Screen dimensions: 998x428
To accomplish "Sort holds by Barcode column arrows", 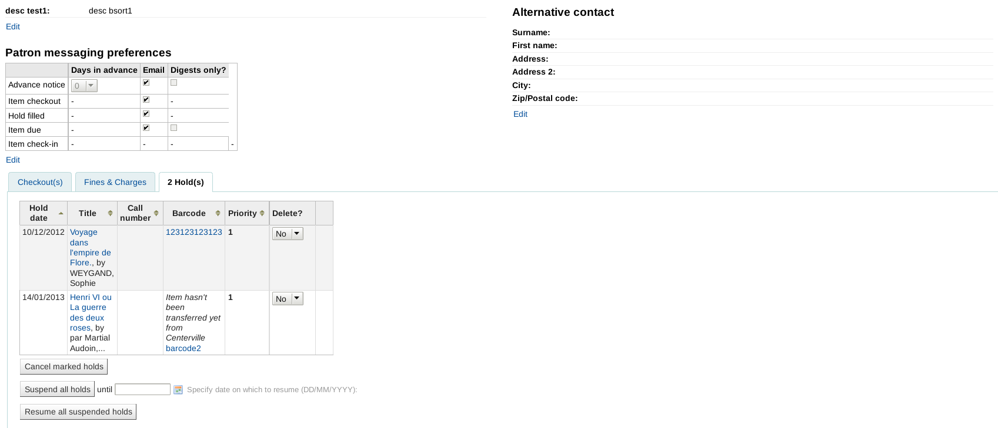I will 218,213.
